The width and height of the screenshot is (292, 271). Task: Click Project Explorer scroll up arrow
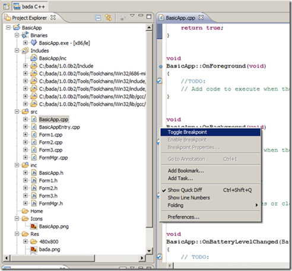(x=149, y=27)
